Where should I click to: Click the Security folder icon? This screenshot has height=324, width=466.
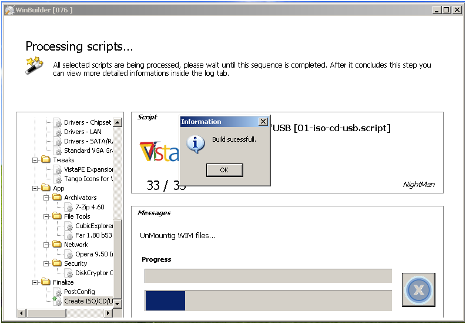point(57,263)
